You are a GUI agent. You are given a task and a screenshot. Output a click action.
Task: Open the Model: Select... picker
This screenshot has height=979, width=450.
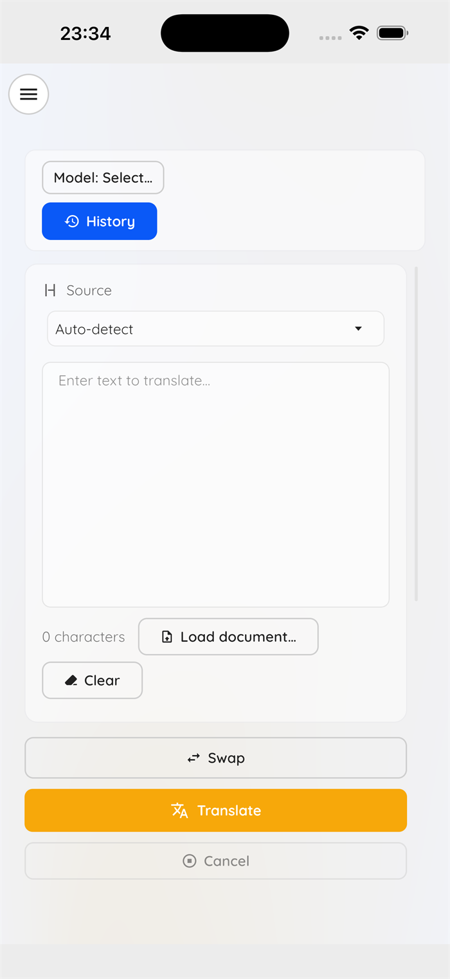103,178
